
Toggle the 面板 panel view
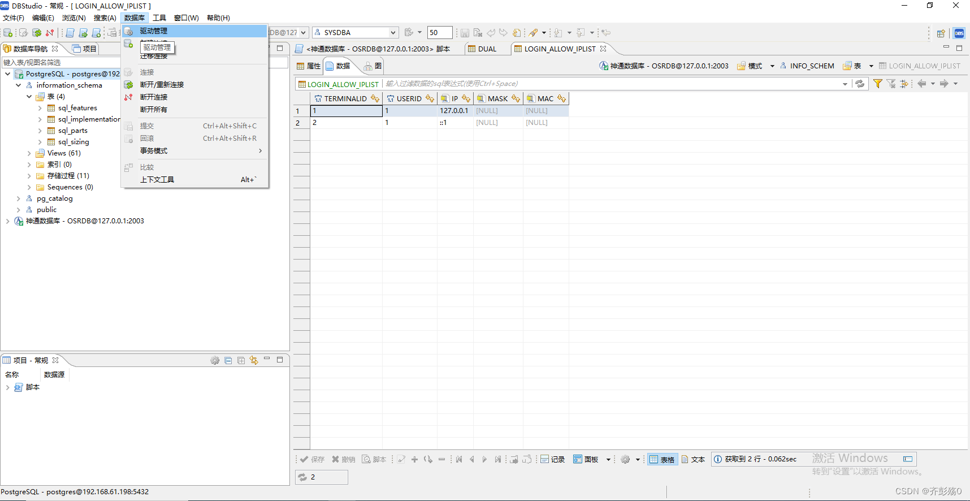[x=586, y=459]
